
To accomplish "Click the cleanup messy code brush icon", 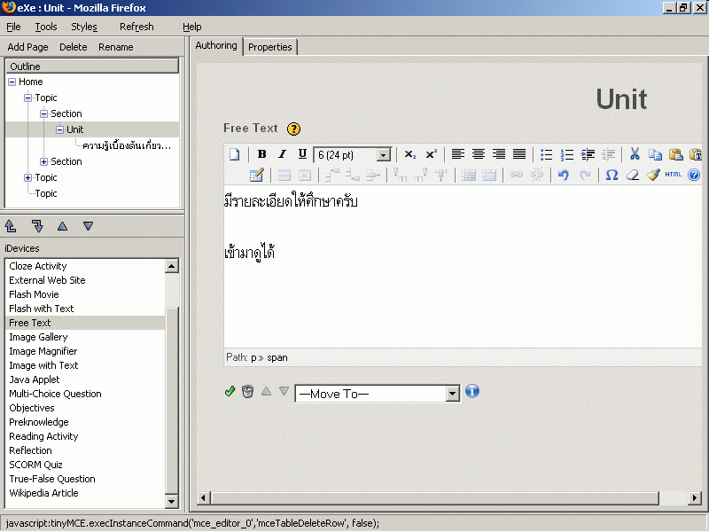I will point(652,175).
